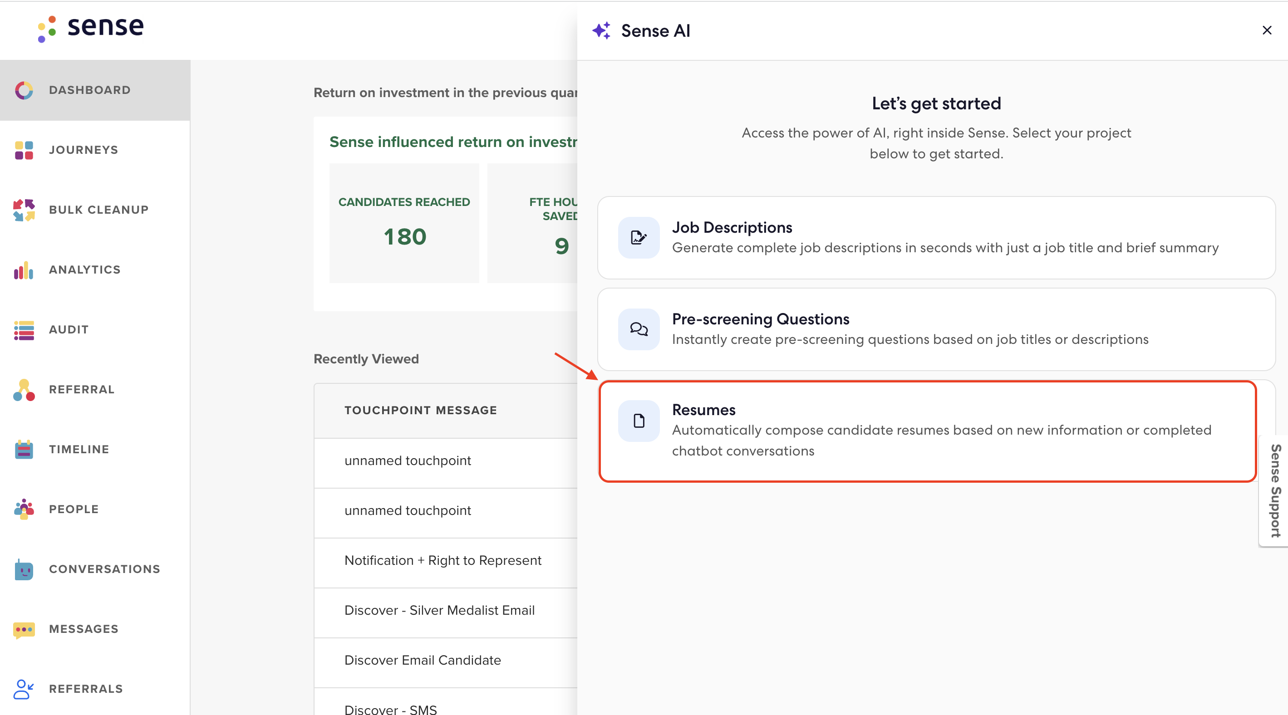Select the Job Descriptions project card
This screenshot has height=715, width=1288.
(x=936, y=237)
